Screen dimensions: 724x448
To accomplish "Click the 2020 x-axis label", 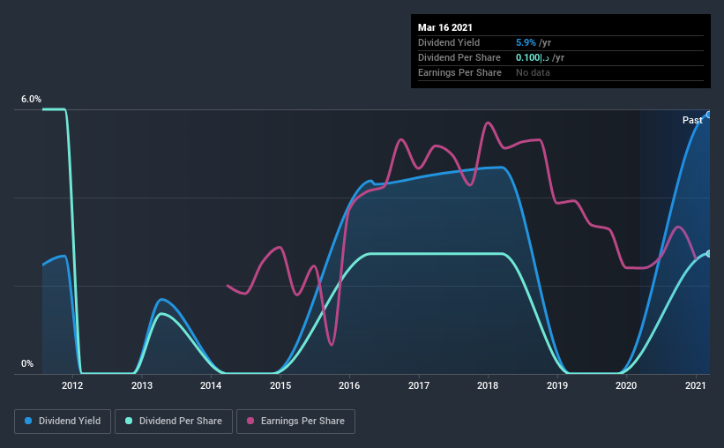I will click(626, 385).
